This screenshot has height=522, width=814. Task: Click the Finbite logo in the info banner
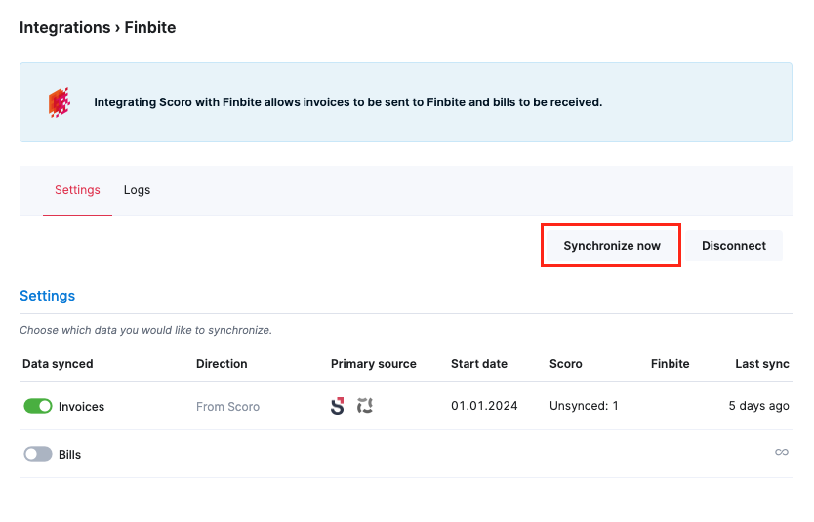pos(60,102)
